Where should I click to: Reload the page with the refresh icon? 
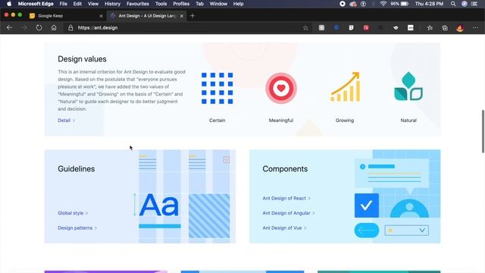tap(39, 28)
